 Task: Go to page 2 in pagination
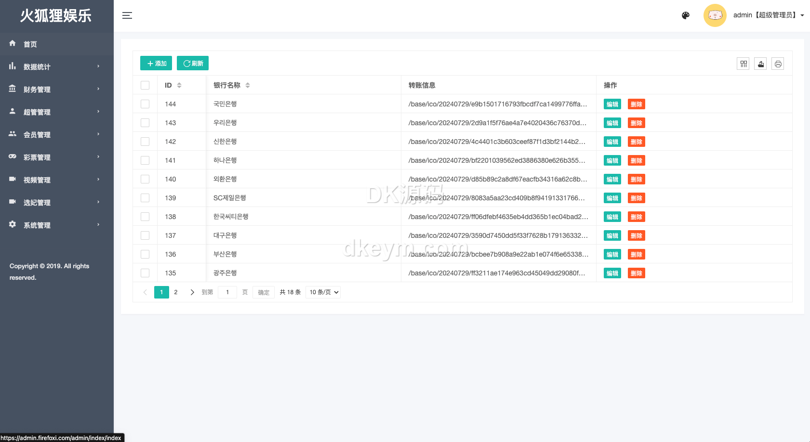(176, 292)
